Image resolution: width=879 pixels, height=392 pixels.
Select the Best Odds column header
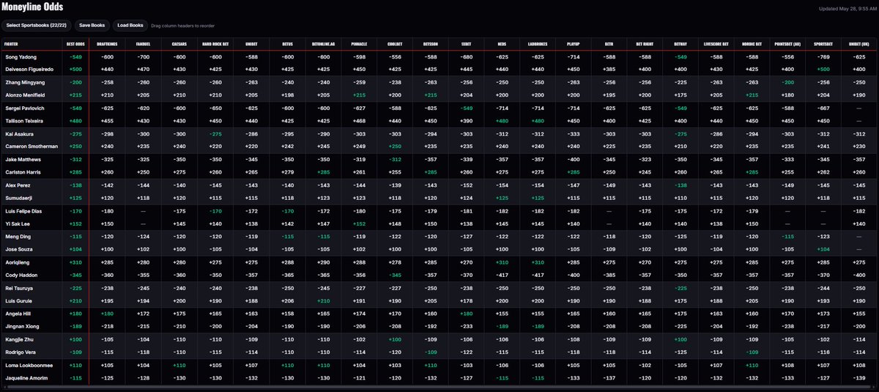tap(75, 44)
